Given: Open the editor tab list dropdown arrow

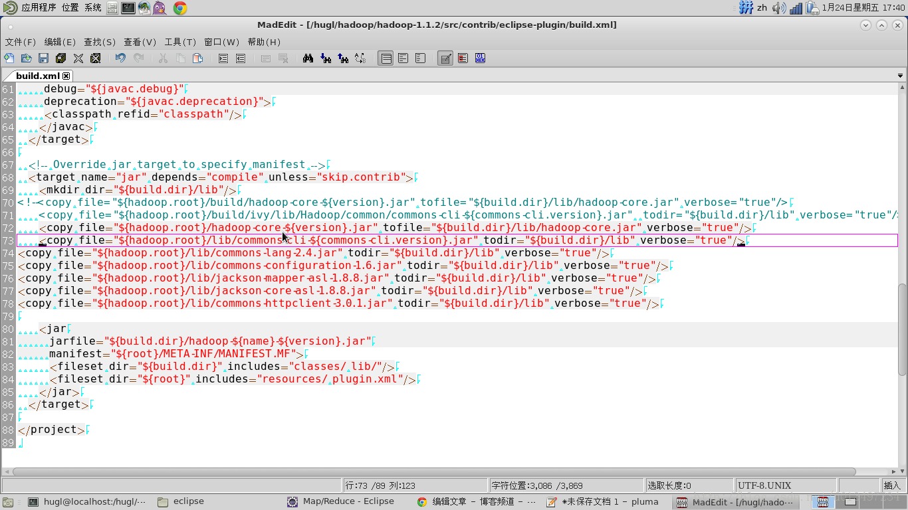Looking at the screenshot, I should [x=901, y=75].
